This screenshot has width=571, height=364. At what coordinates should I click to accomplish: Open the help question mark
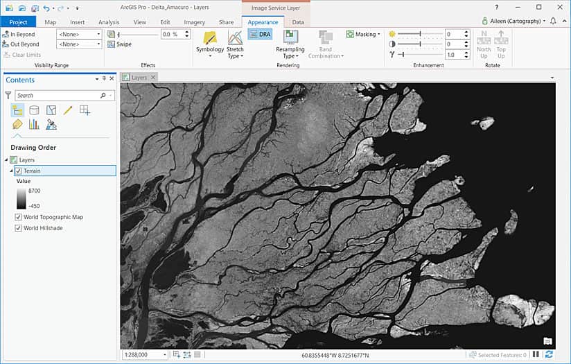[497, 7]
